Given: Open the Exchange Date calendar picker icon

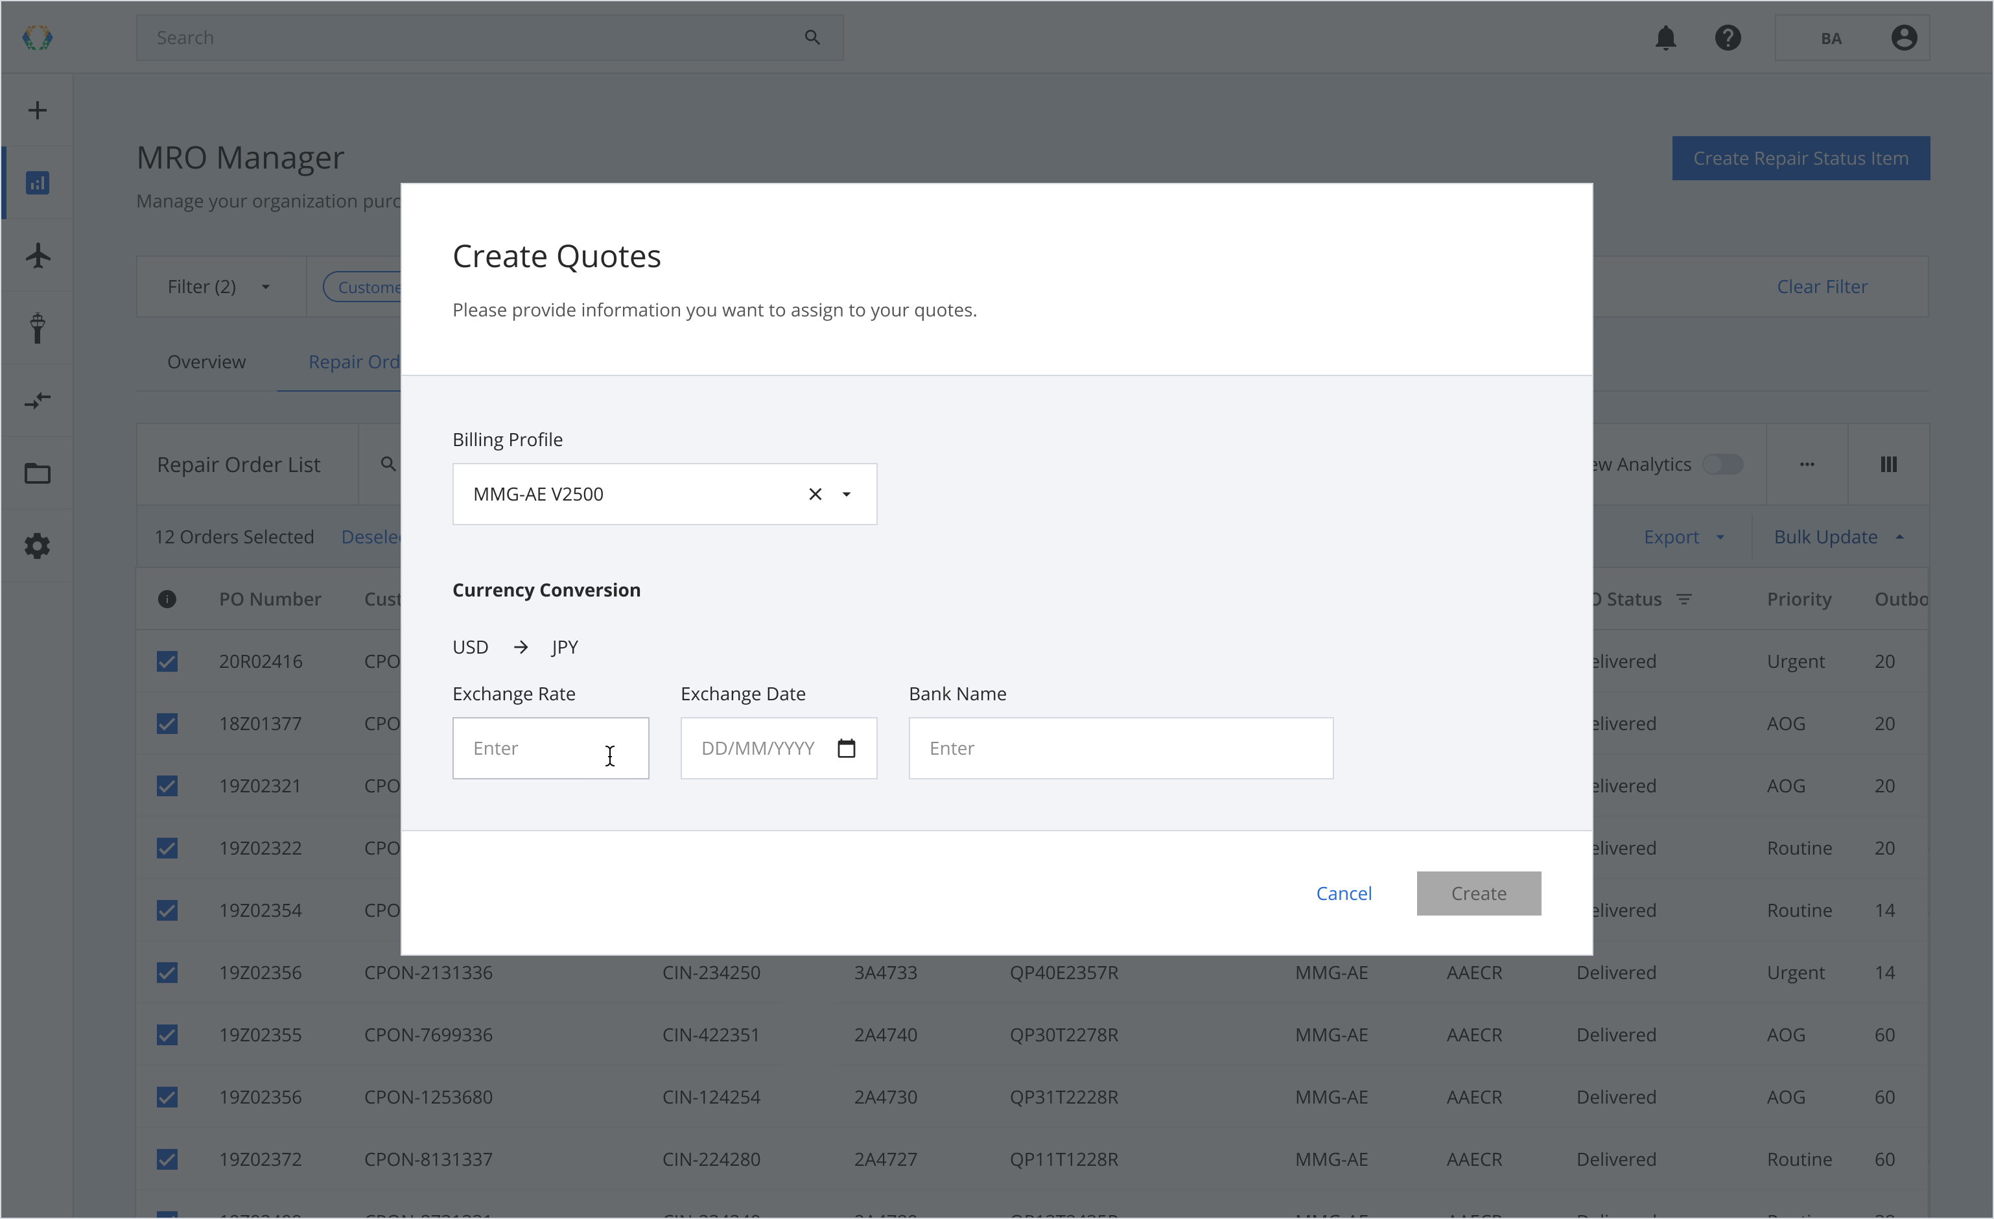Looking at the screenshot, I should [x=846, y=748].
